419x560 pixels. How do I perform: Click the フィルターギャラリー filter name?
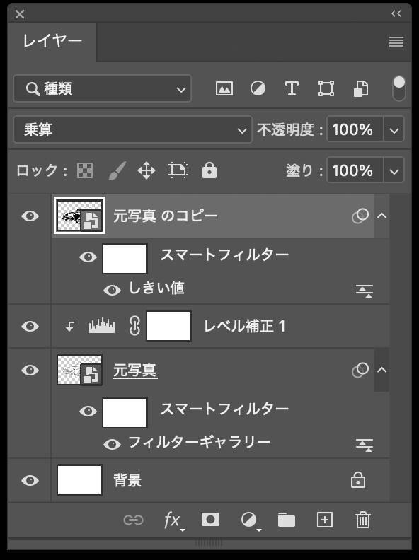point(199,443)
